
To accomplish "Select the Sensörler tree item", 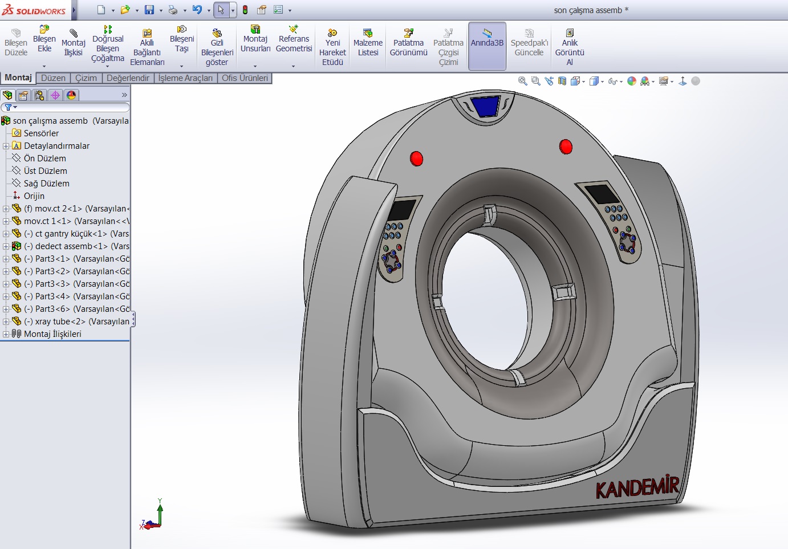I will (41, 133).
